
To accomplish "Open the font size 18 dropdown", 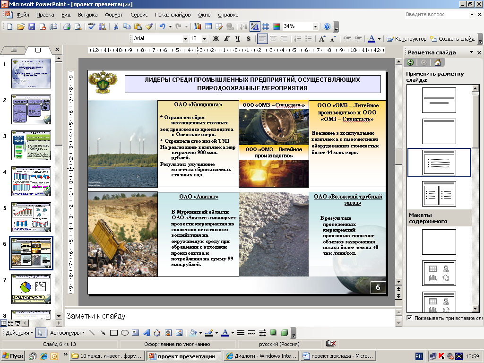I will click(204, 39).
